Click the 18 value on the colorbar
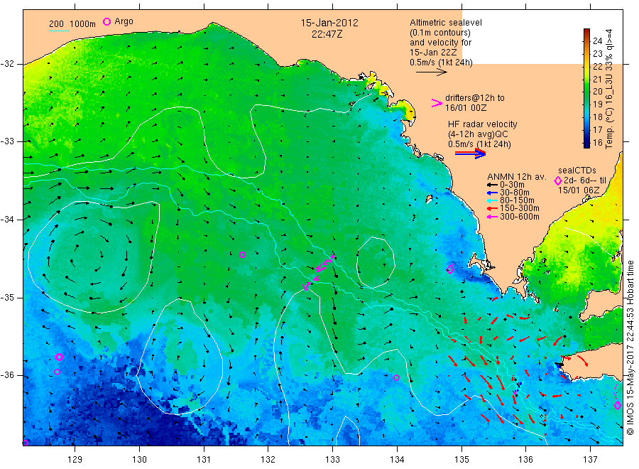Image resolution: width=639 pixels, height=469 pixels. point(597,117)
